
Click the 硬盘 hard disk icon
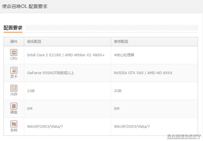[x=14, y=106]
